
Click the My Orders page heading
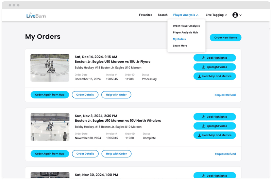(43, 37)
